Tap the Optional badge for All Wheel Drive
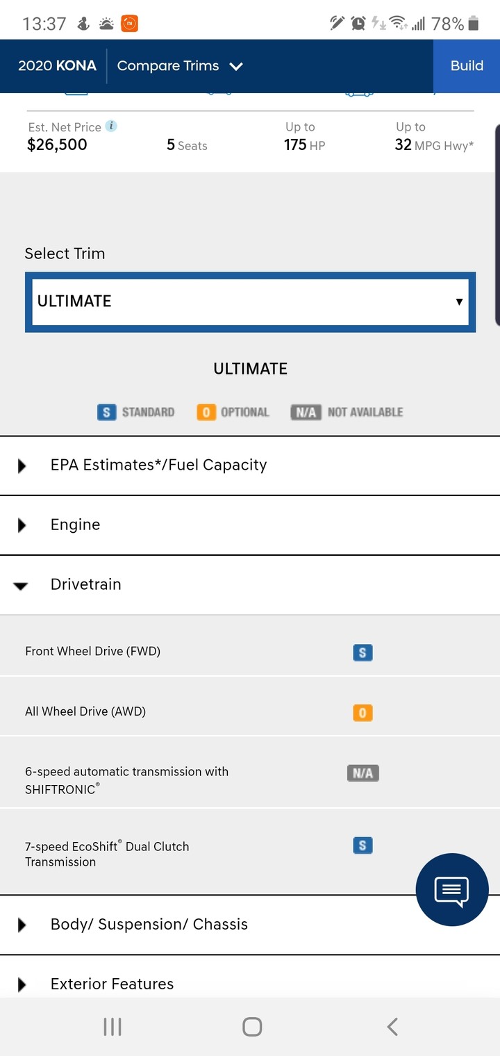The image size is (500, 1056). coord(362,713)
